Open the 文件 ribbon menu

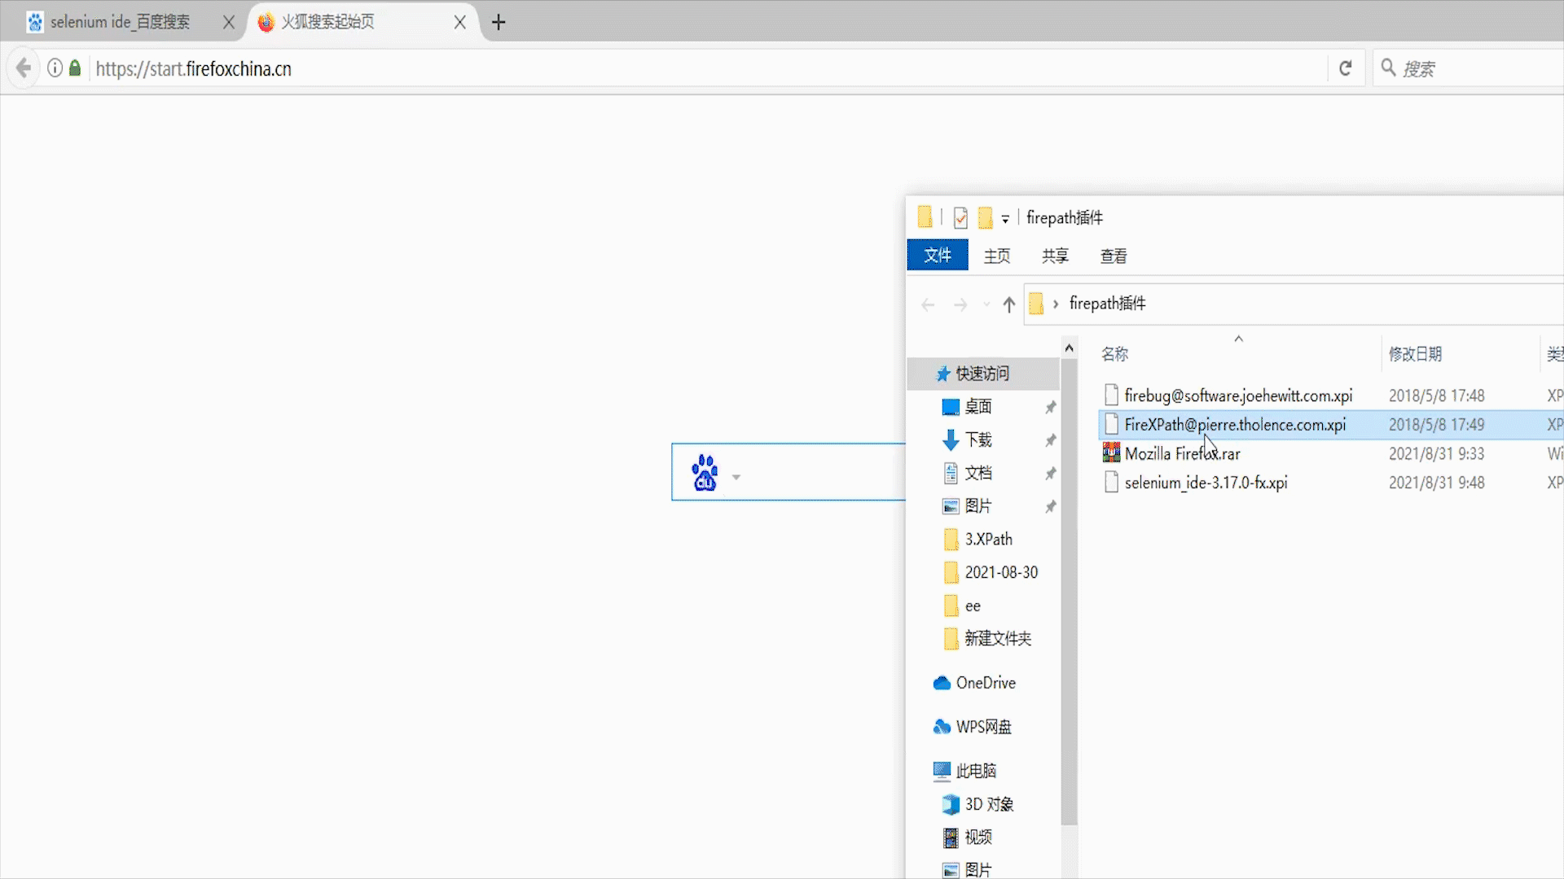[938, 256]
